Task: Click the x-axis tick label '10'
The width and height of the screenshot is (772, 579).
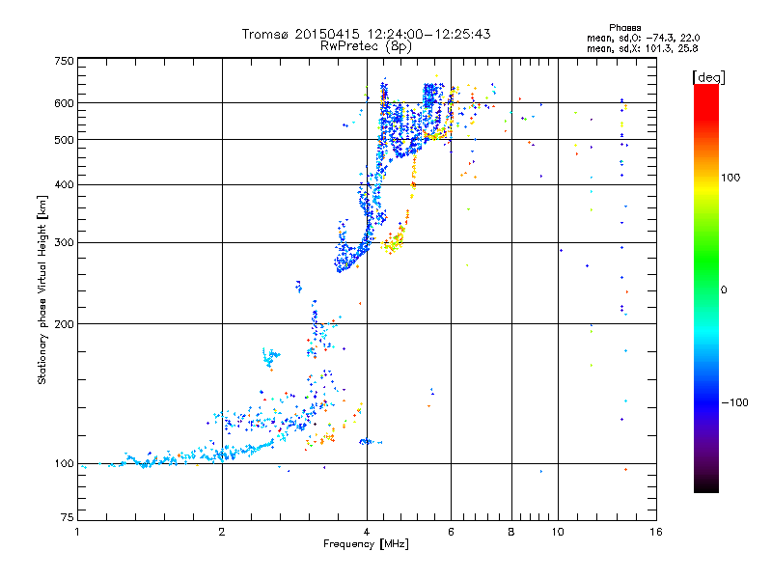Action: [558, 532]
